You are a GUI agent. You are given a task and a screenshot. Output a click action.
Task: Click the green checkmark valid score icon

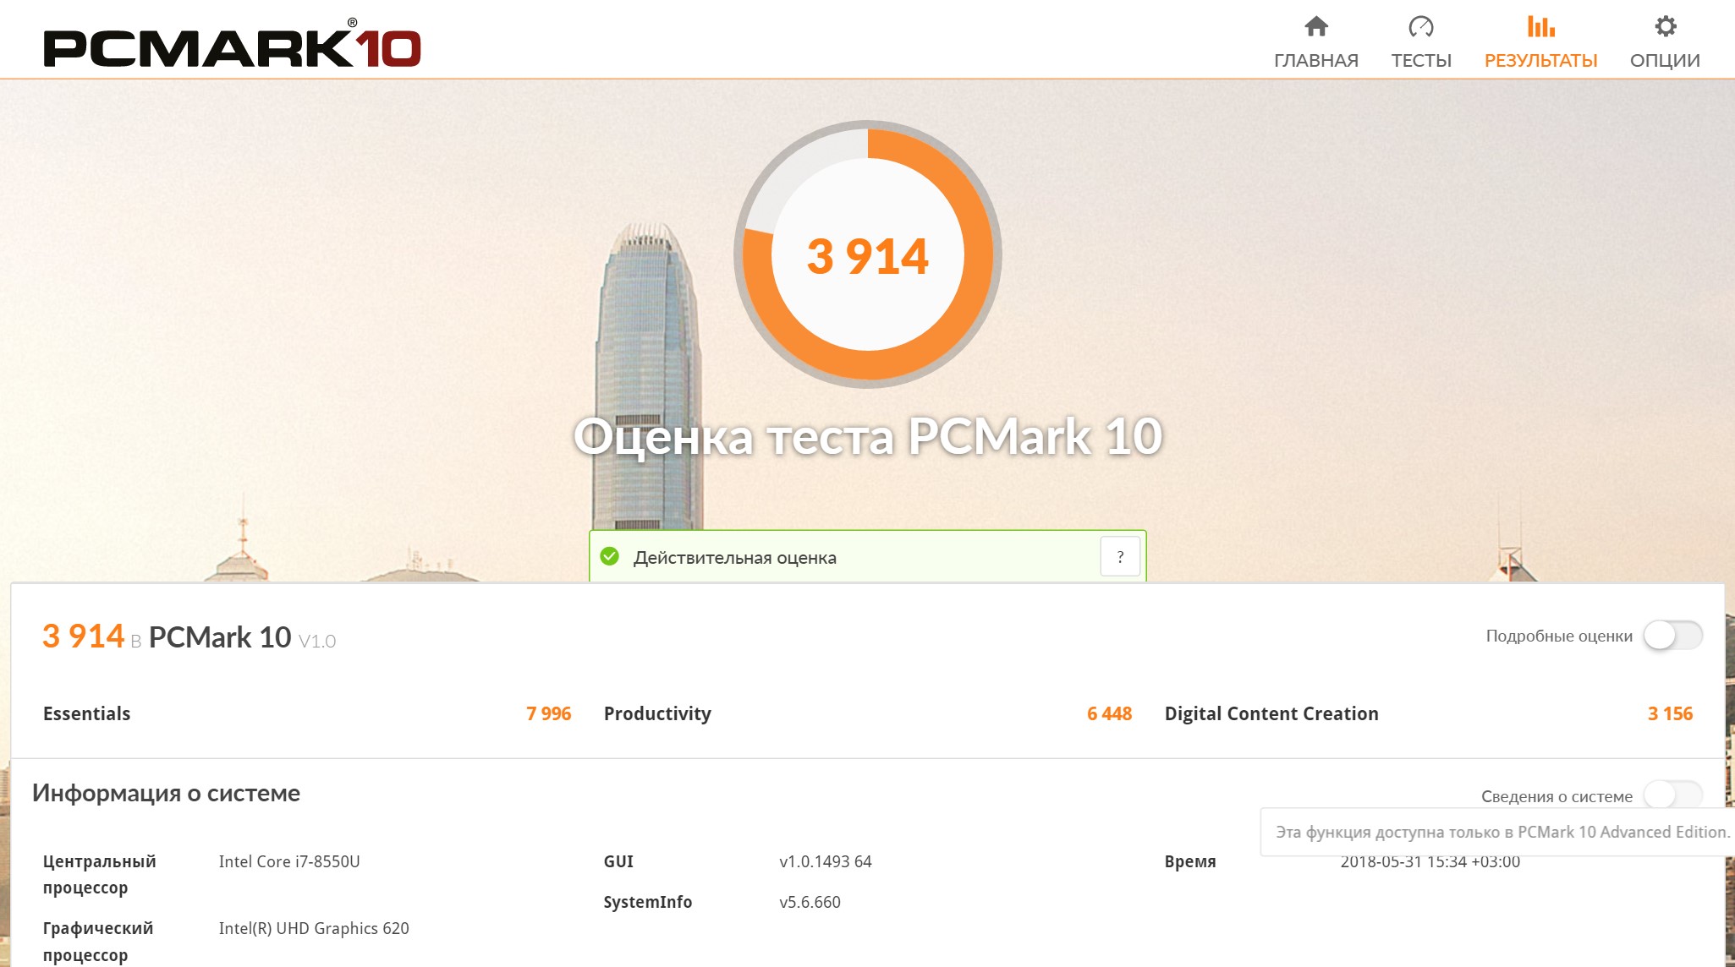tap(609, 556)
